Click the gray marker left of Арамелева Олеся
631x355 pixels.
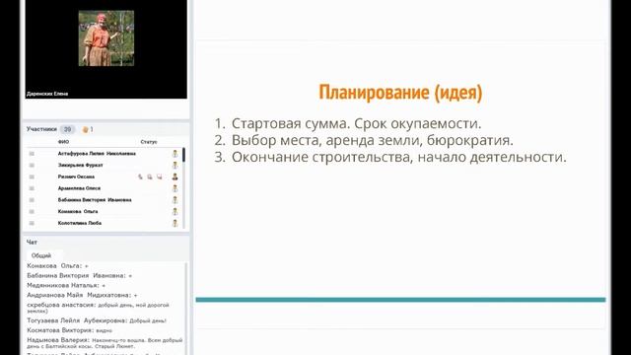(x=32, y=188)
